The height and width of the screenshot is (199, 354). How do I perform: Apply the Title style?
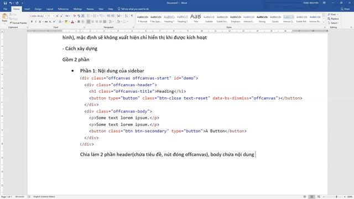pos(195,19)
